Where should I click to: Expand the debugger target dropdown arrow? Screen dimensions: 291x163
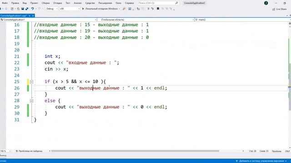click(119, 9)
